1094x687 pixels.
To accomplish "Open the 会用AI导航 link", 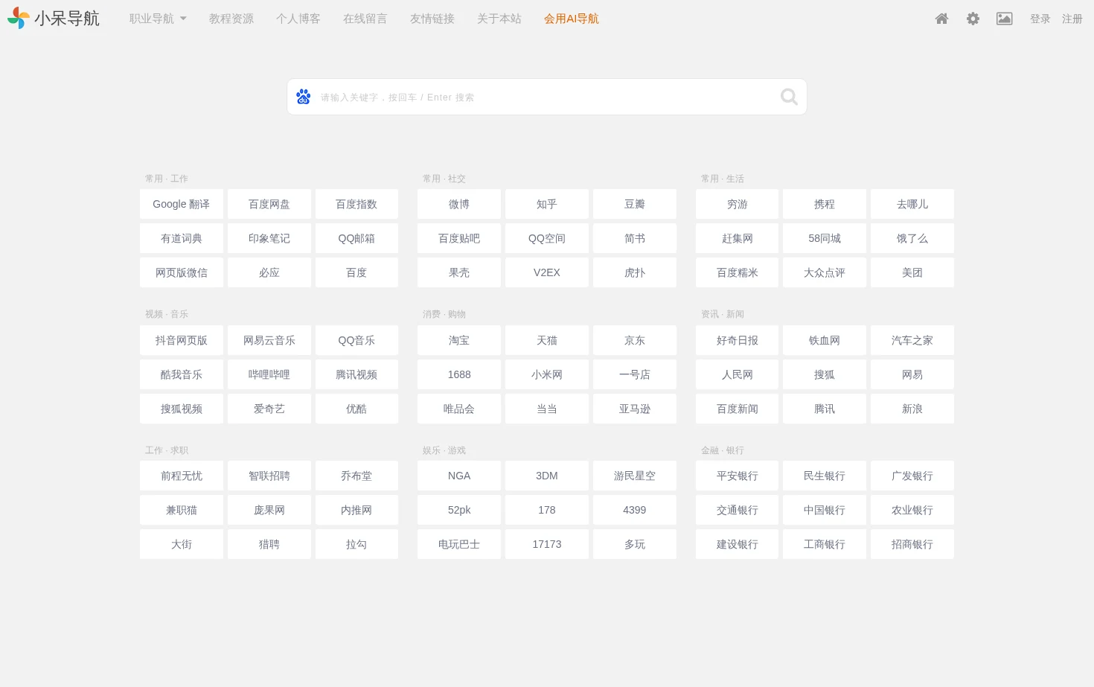I will [572, 19].
